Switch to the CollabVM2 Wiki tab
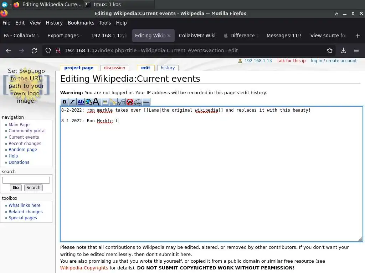Image resolution: width=365 pixels, height=273 pixels. tap(197, 36)
